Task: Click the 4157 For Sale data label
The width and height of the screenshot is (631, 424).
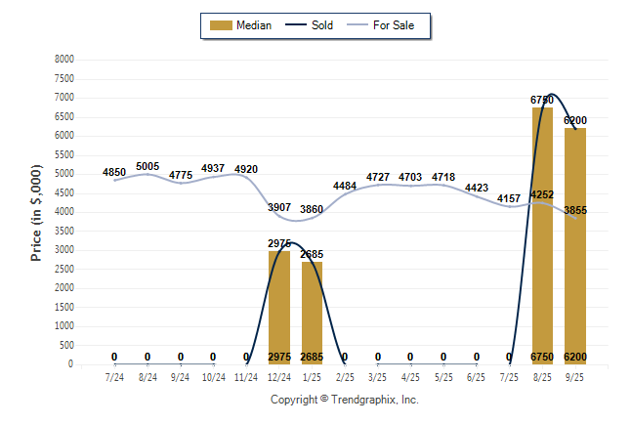Action: (x=509, y=198)
